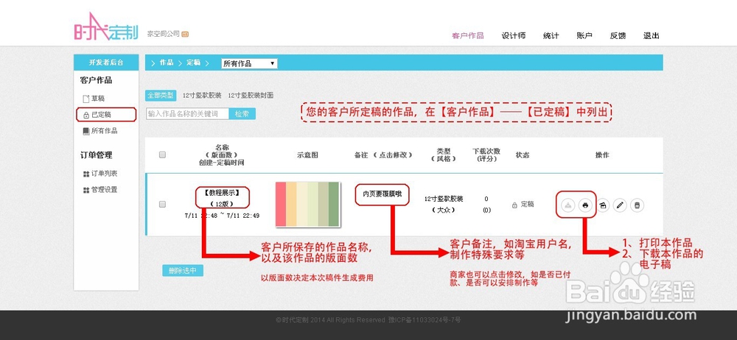Click the pencil edit icon

coord(620,205)
